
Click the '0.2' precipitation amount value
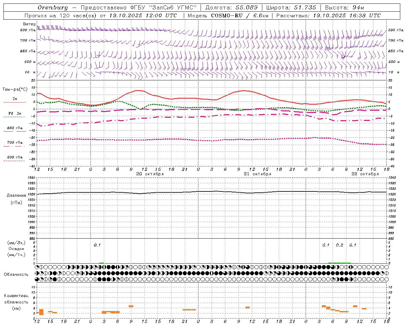(340, 245)
